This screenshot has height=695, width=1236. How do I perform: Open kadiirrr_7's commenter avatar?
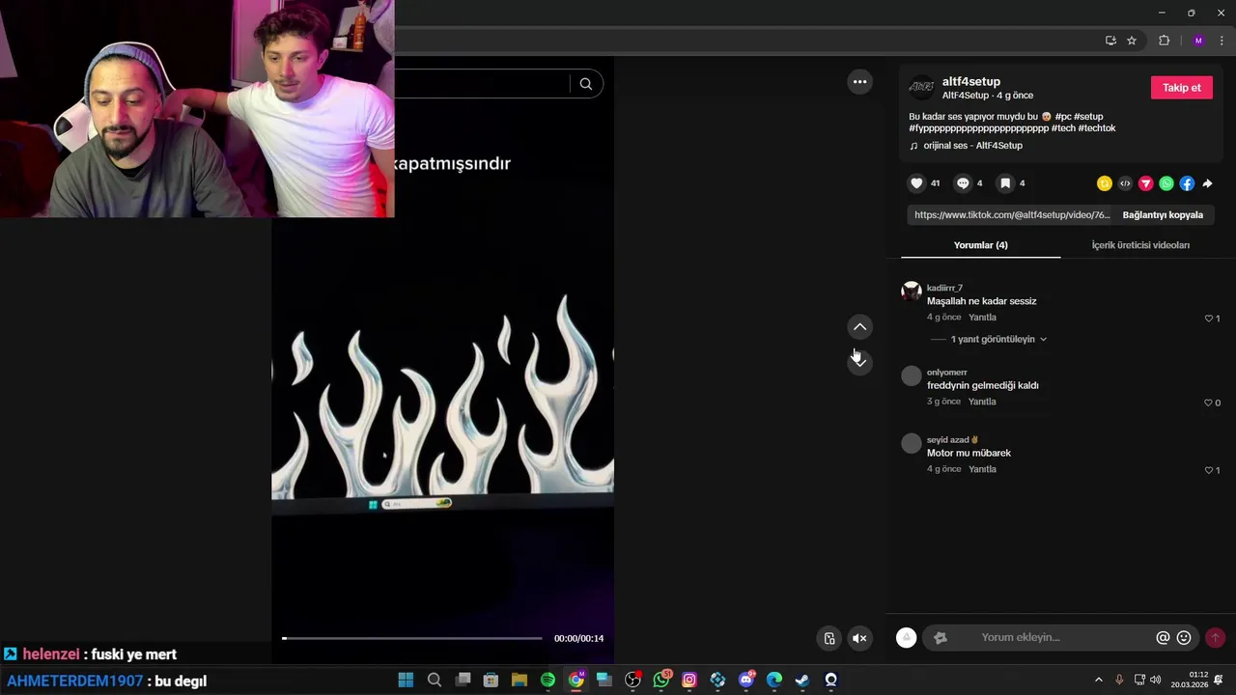pyautogui.click(x=912, y=292)
